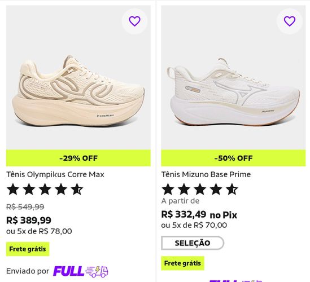Click the -29% OFF discount banner
Screen dimensions: 310x282
(x=78, y=158)
